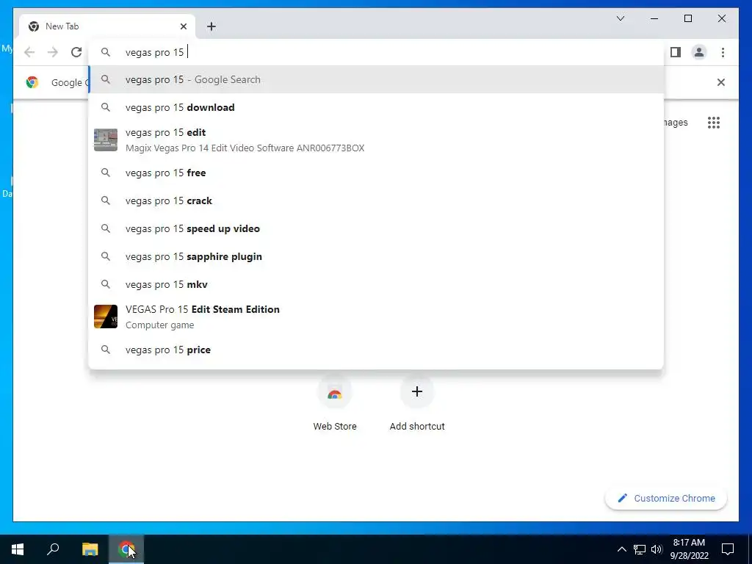
Task: Open the tab search chevron
Action: (620, 18)
